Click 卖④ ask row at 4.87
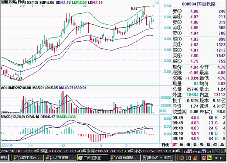The height and width of the screenshot is (163, 227). [199, 17]
